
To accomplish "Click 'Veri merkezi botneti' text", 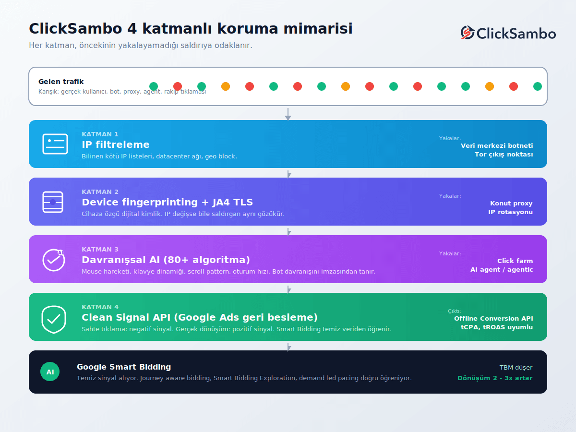I will 497,146.
